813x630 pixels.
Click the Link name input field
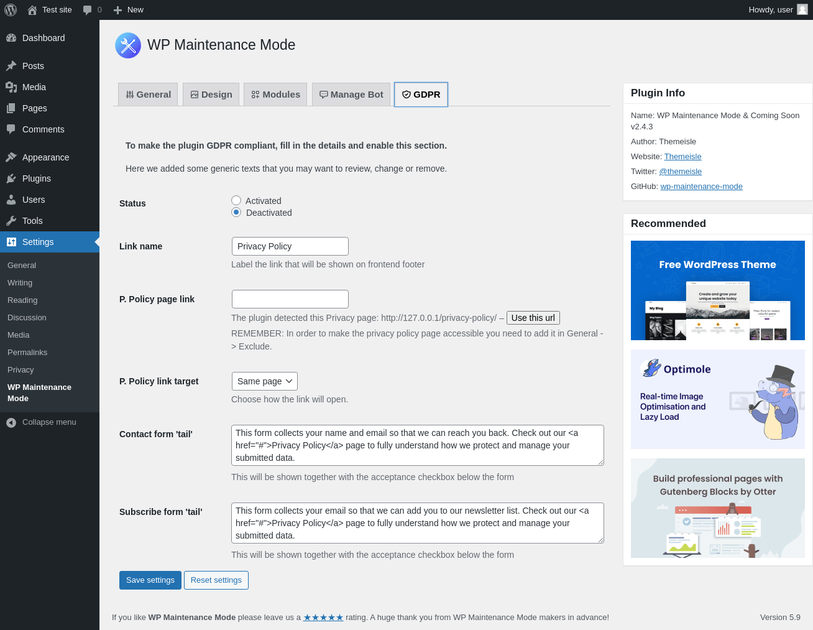[290, 246]
